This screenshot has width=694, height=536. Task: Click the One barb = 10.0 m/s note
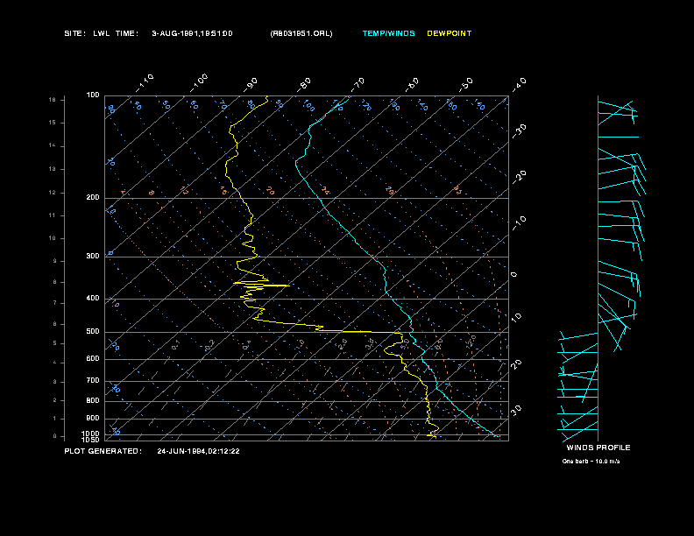(591, 462)
